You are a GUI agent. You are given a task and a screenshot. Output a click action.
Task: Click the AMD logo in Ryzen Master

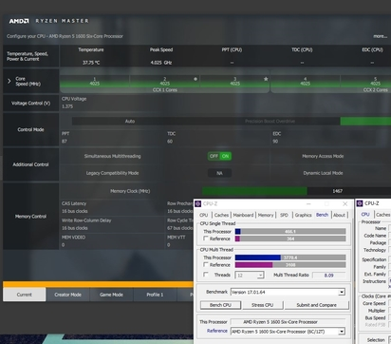19,21
